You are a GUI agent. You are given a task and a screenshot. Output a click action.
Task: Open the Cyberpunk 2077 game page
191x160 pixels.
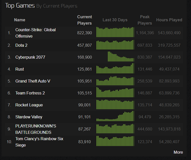30,57
